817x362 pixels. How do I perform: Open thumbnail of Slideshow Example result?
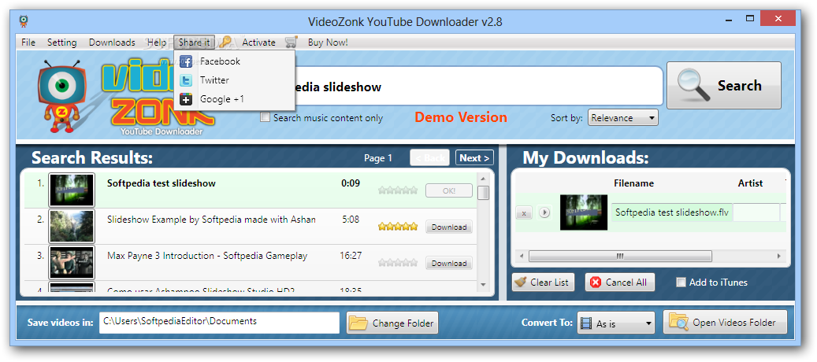pos(72,227)
